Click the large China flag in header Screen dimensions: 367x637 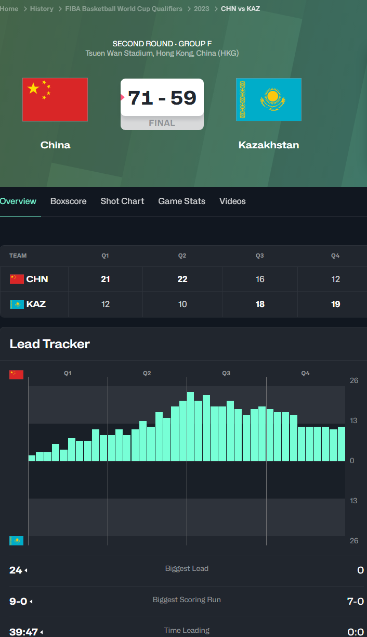(x=55, y=99)
